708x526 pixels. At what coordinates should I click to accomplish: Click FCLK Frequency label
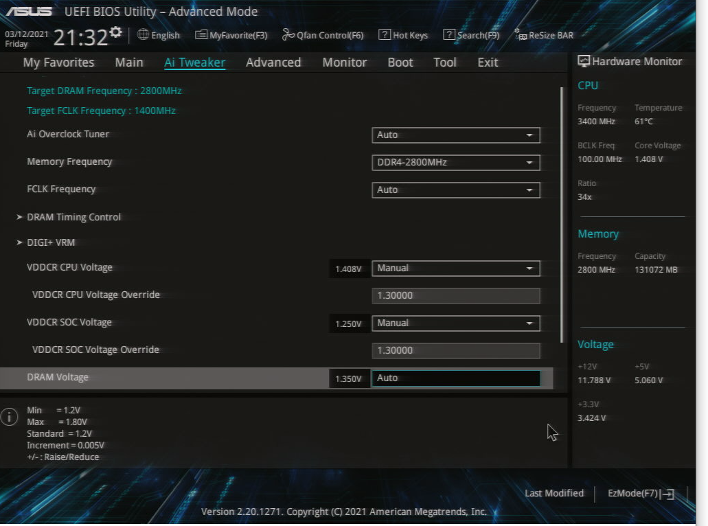(x=61, y=189)
